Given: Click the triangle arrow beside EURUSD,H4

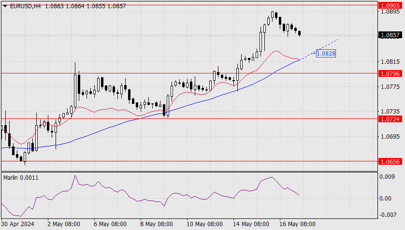Looking at the screenshot, I should click(x=5, y=6).
